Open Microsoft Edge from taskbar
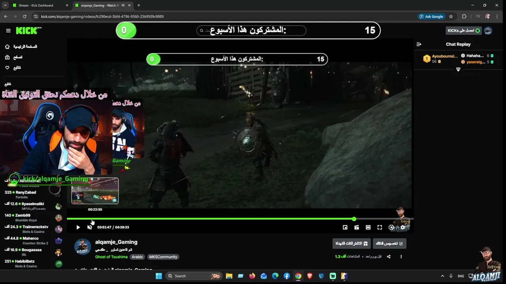The width and height of the screenshot is (506, 284). click(x=275, y=276)
